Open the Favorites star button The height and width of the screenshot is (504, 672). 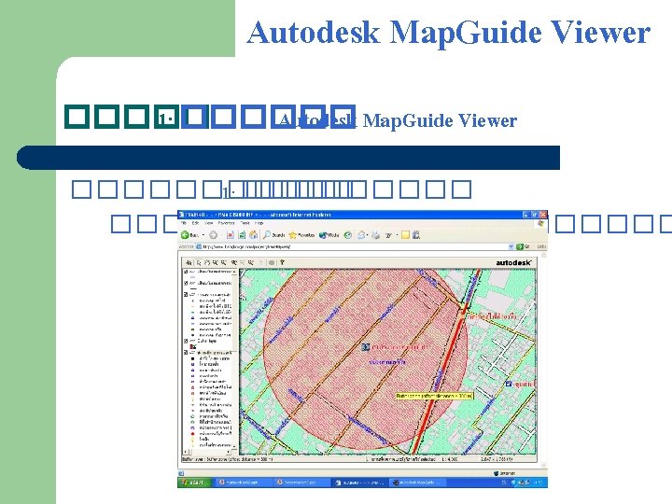(x=301, y=235)
